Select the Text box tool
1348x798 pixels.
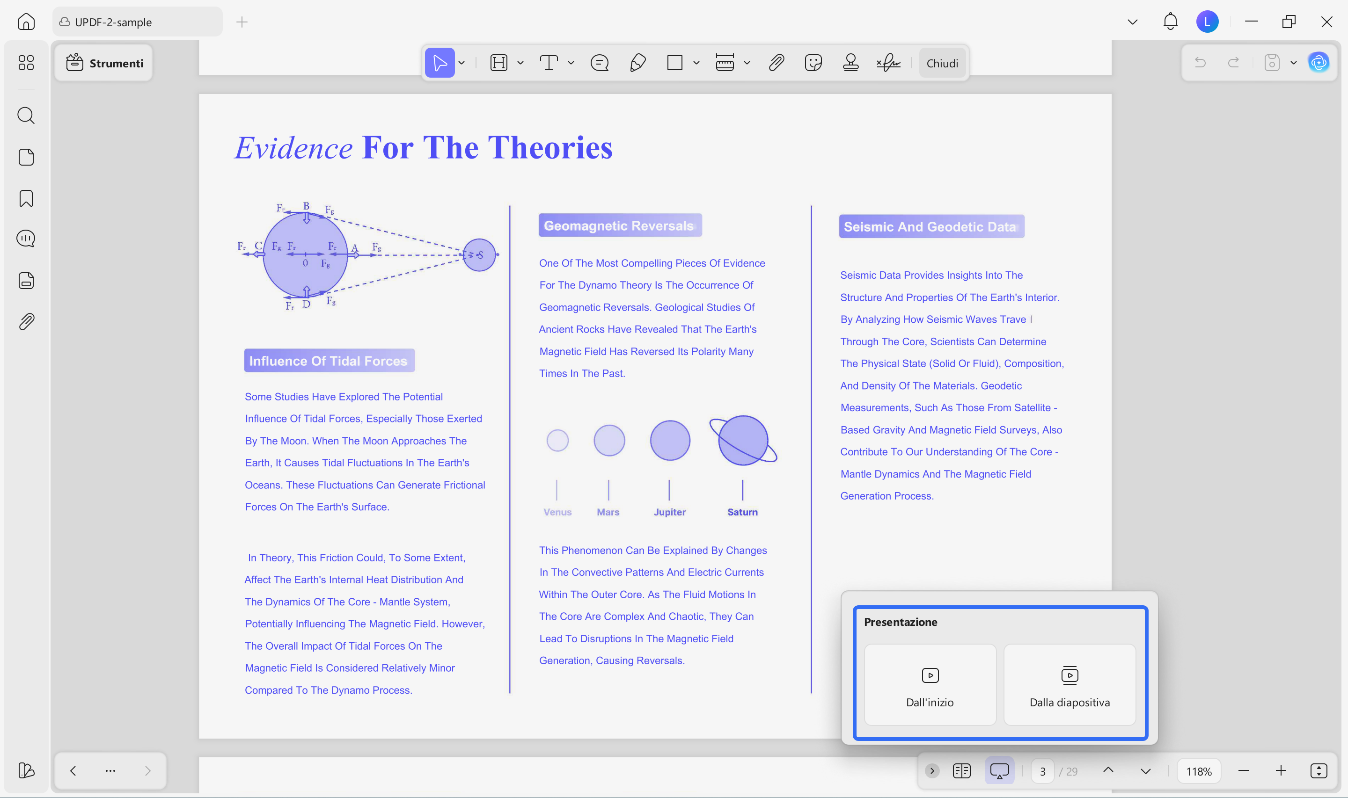(x=549, y=63)
